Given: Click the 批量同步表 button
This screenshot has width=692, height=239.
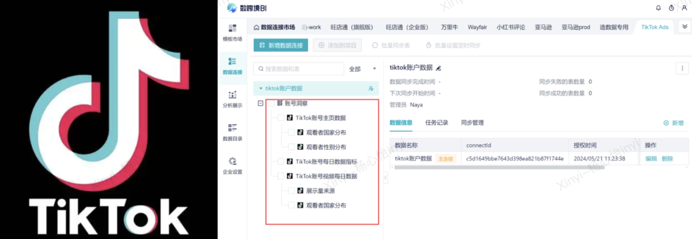Looking at the screenshot, I should coord(391,45).
